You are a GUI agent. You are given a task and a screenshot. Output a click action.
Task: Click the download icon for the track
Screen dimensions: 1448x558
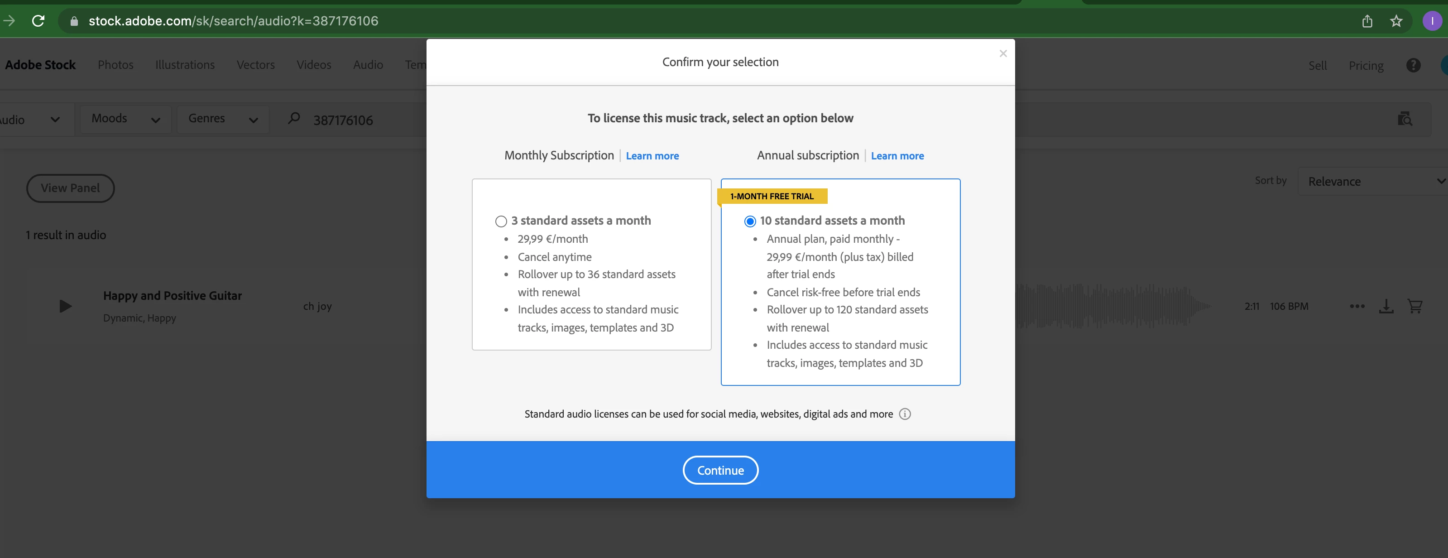click(x=1386, y=306)
